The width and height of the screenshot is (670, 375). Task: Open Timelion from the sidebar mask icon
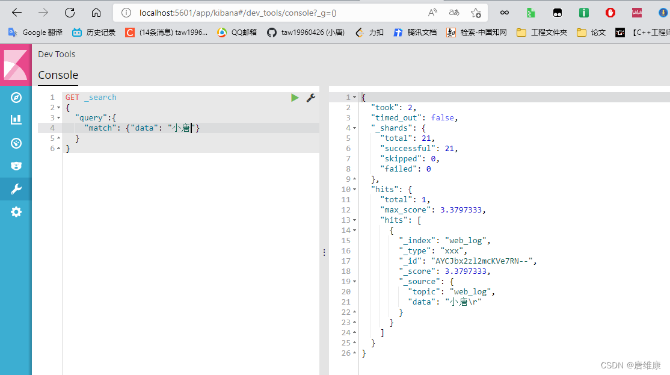(16, 166)
